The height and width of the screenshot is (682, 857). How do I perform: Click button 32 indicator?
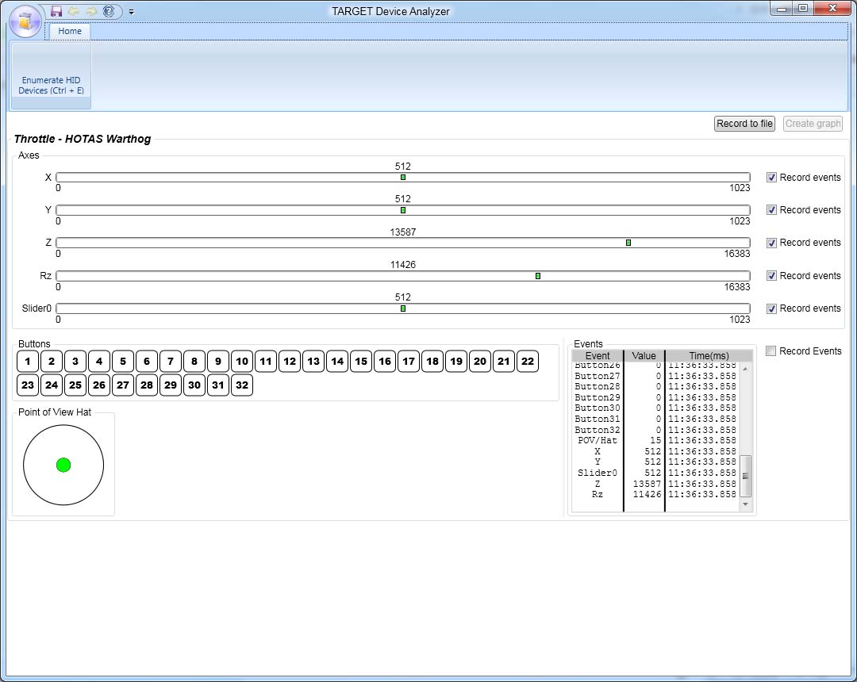242,385
